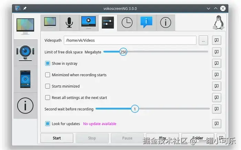Image resolution: width=241 pixels, height=150 pixels.
Task: Click the No update available text
Action: click(x=99, y=124)
